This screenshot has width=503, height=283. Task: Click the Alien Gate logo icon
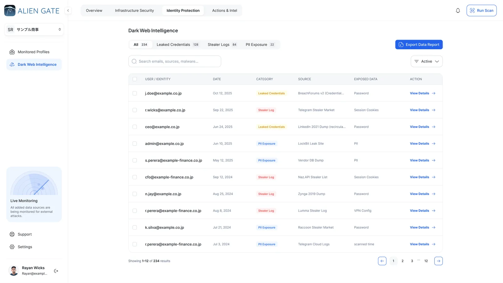click(10, 10)
